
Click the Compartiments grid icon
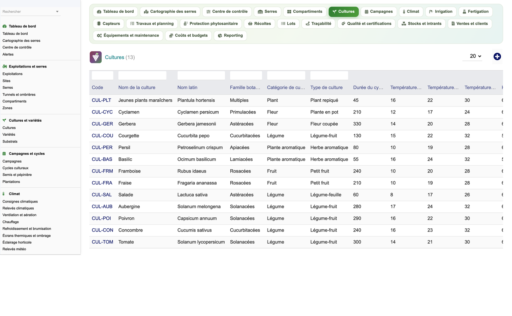[x=289, y=12]
